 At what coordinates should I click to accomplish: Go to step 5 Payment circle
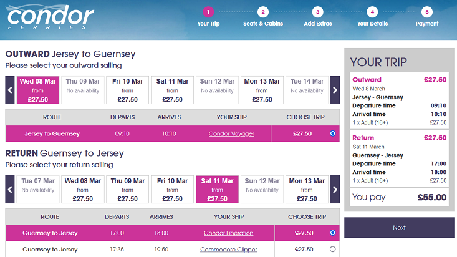(x=427, y=12)
